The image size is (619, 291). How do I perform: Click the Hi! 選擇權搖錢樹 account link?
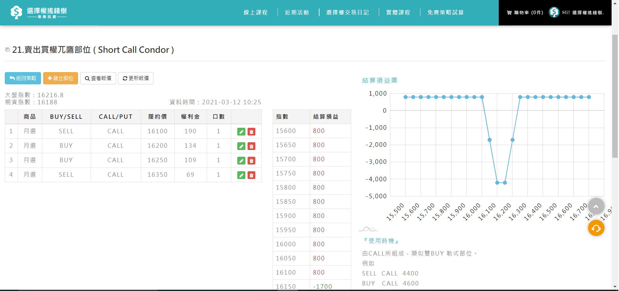pos(583,13)
